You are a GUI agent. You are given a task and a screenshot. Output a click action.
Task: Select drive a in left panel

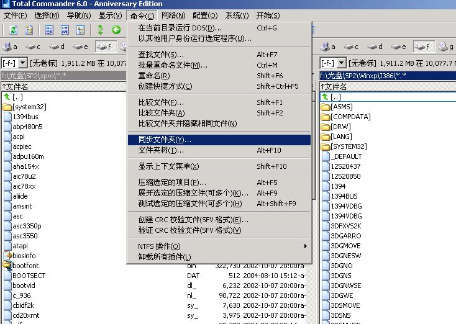11,47
